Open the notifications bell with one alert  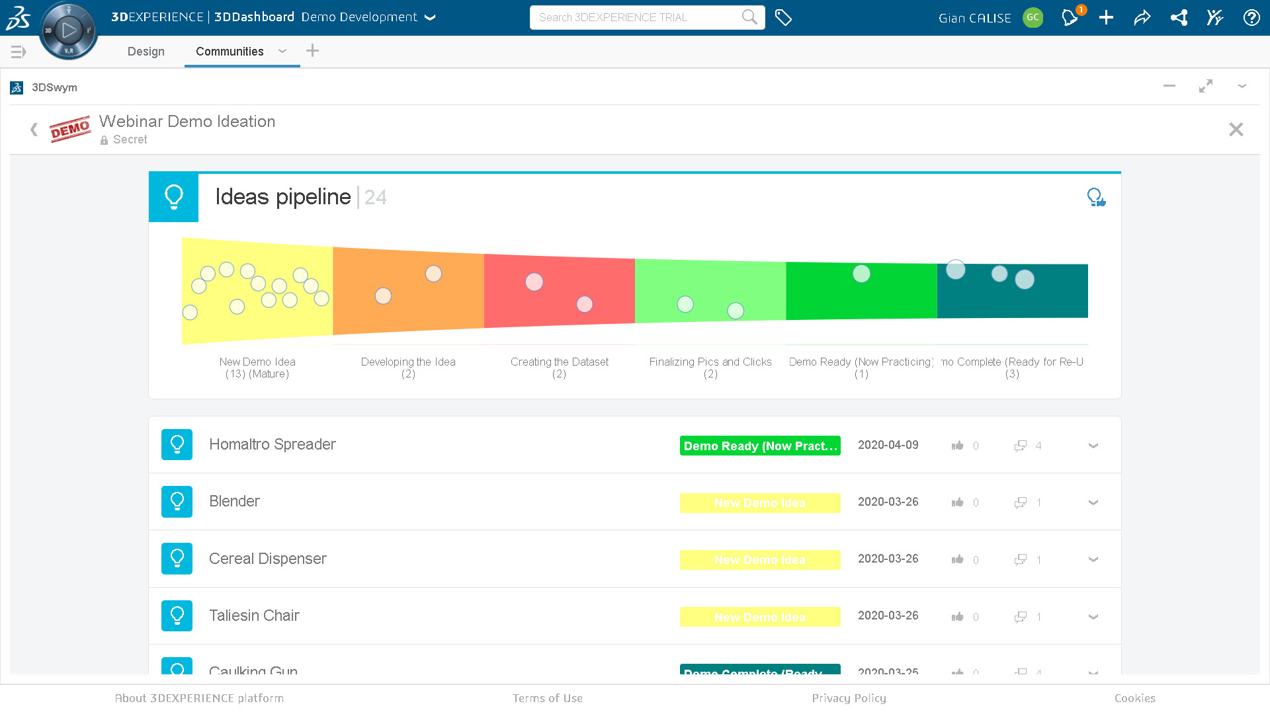(x=1069, y=18)
